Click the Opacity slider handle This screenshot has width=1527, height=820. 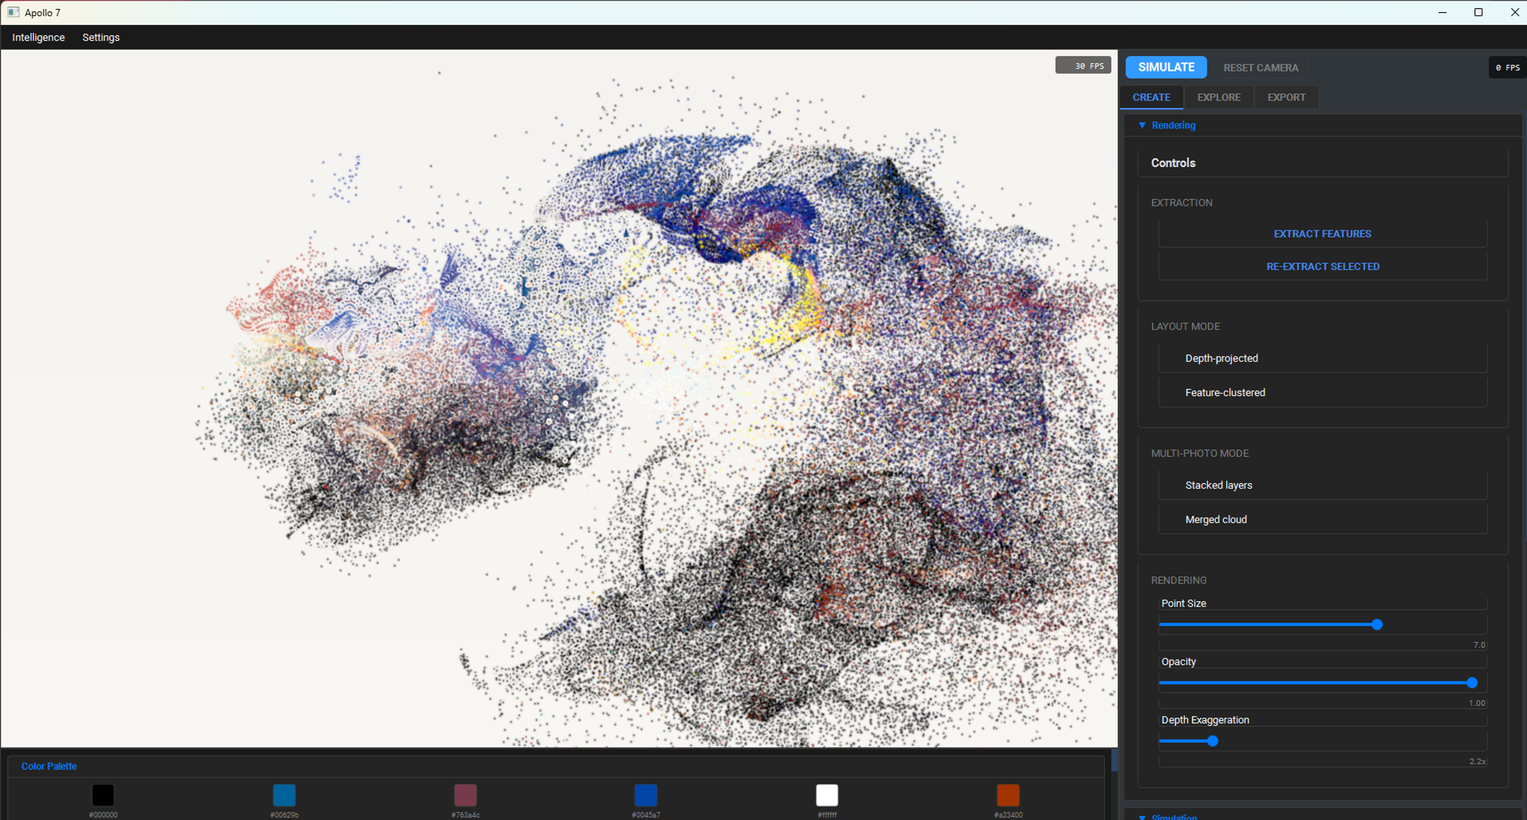click(x=1472, y=682)
